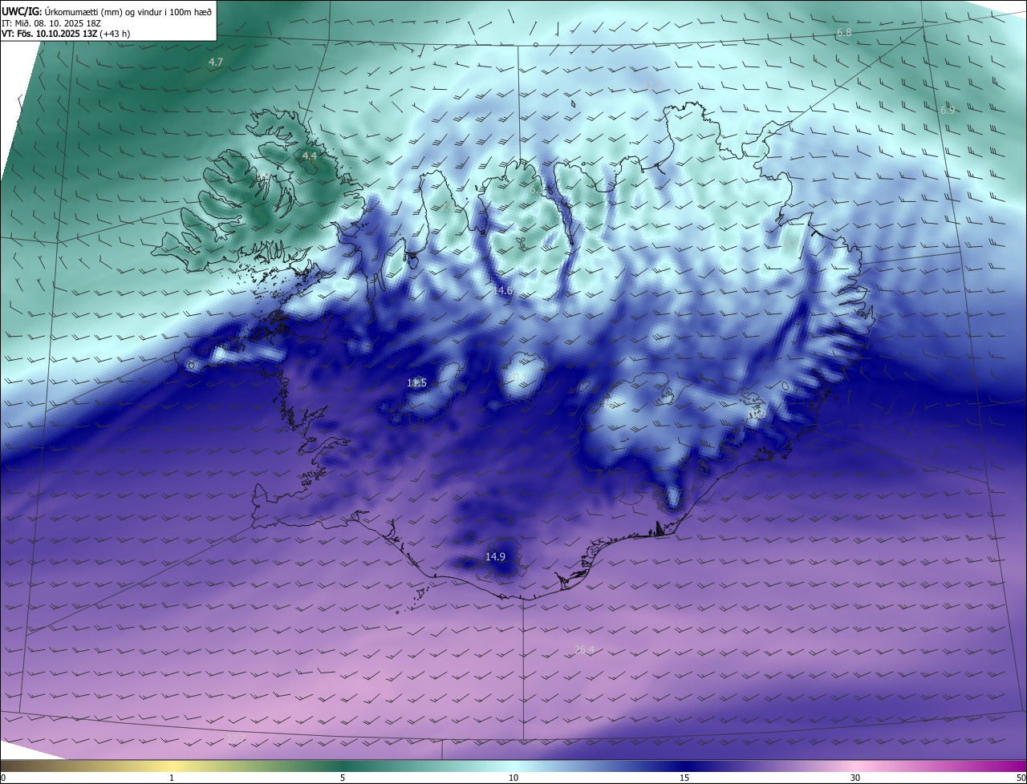Screen dimensions: 1027x784
Task: Click the initial time line 'IT: Mið. 08. 10. 2025 18Z'
Action: coord(51,23)
